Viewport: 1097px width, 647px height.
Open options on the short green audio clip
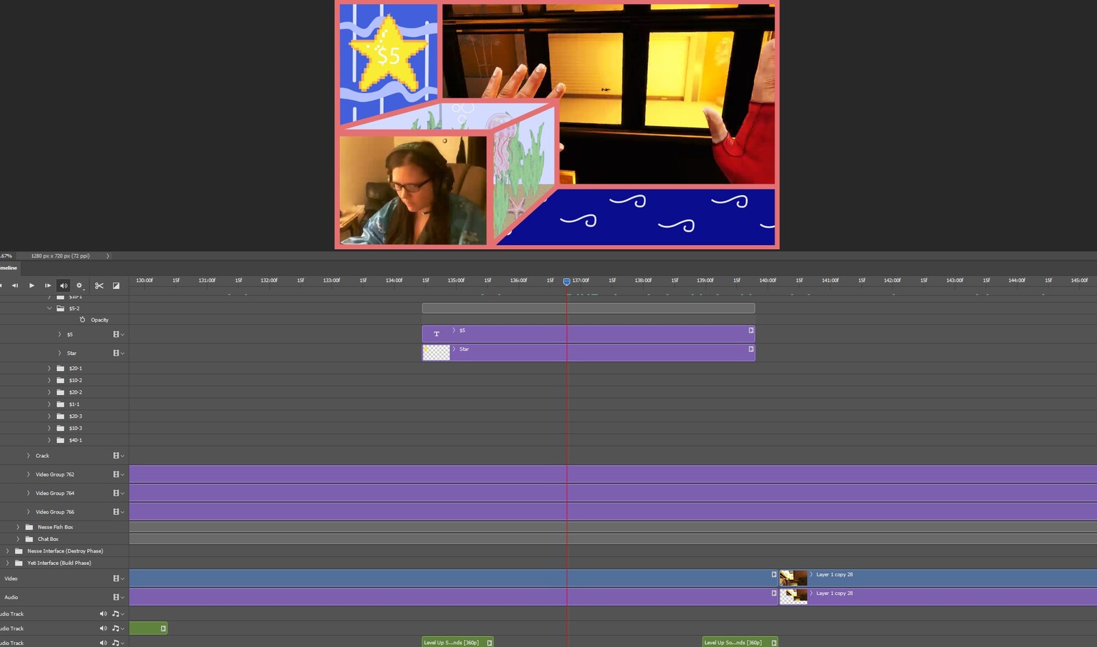(x=163, y=628)
